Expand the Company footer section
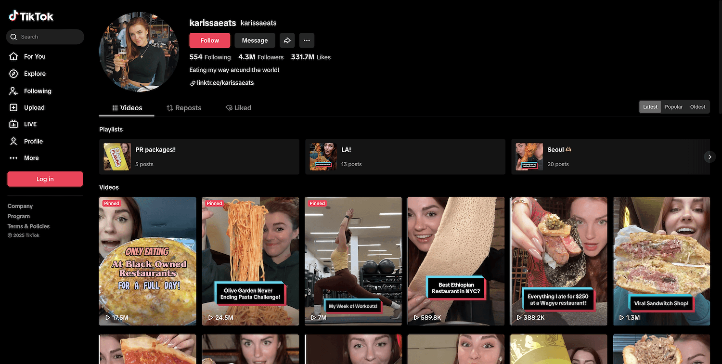722x364 pixels. click(20, 206)
